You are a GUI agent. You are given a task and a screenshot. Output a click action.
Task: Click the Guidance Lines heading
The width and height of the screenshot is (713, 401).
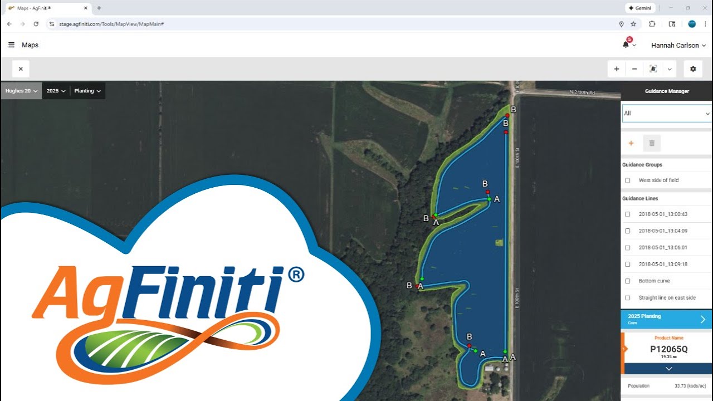tap(640, 198)
